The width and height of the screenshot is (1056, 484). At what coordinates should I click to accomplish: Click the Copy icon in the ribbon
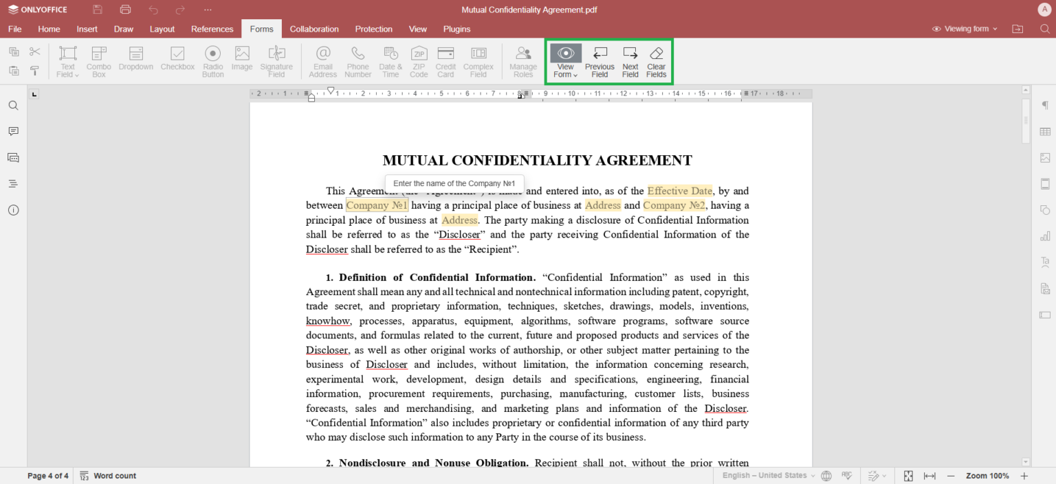[x=14, y=52]
